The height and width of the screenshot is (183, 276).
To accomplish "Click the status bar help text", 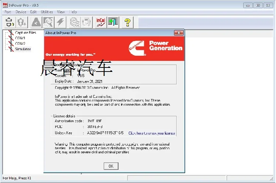I will pyautogui.click(x=17, y=178).
